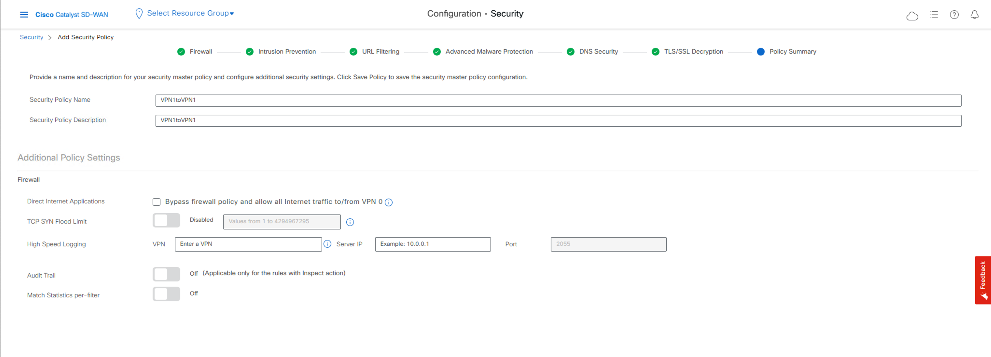The image size is (991, 357).
Task: Turn on the Audit Trail toggle
Action: pyautogui.click(x=166, y=274)
